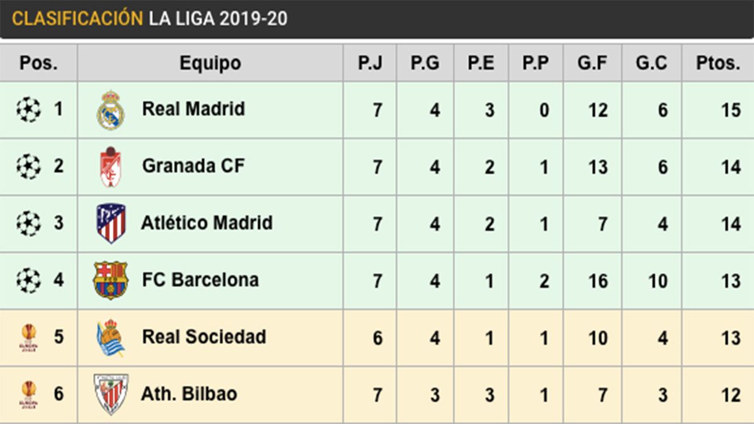Viewport: 754px width, 424px height.
Task: Sort by the Ptos. column header
Action: click(718, 63)
